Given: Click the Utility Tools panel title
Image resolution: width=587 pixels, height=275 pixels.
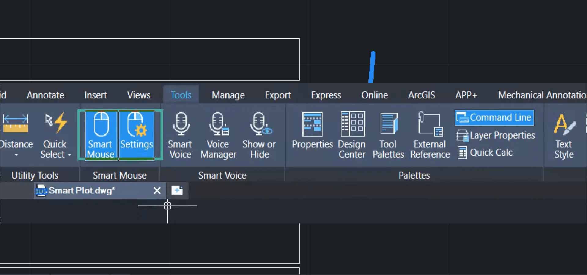Looking at the screenshot, I should pos(35,175).
